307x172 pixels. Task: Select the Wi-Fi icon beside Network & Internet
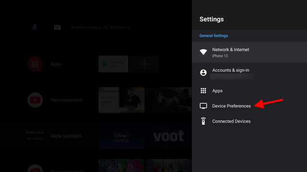click(x=203, y=52)
